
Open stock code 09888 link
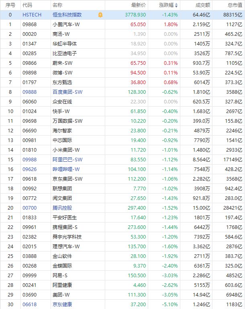pyautogui.click(x=29, y=92)
